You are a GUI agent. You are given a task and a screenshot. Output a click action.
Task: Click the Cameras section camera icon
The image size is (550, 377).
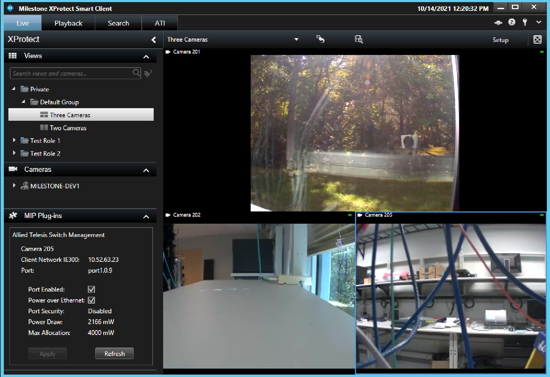coord(13,169)
